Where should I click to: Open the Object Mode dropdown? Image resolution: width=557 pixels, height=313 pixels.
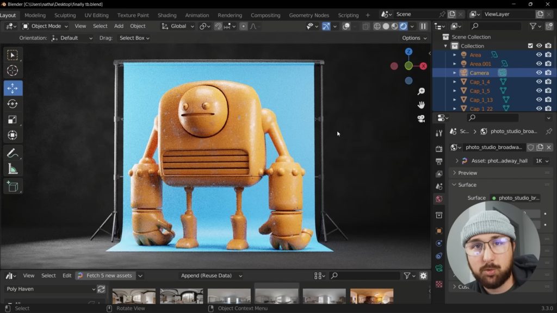pyautogui.click(x=45, y=26)
